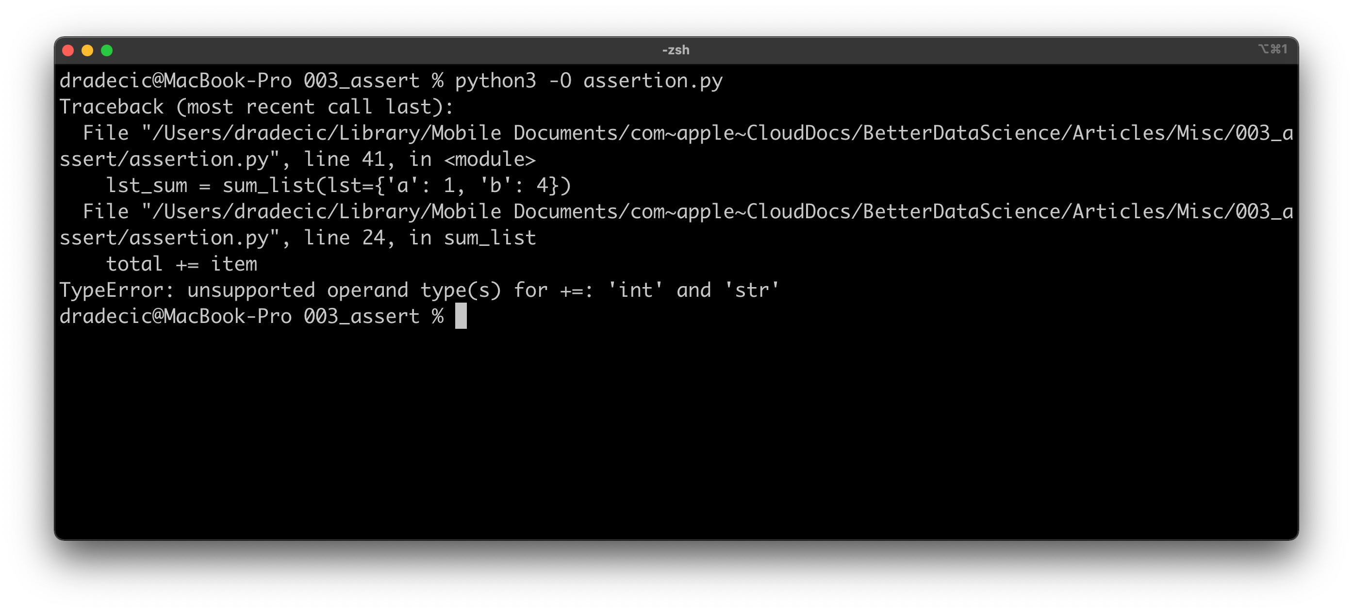Click the 'total += item' code line
This screenshot has width=1353, height=612.
(x=181, y=264)
